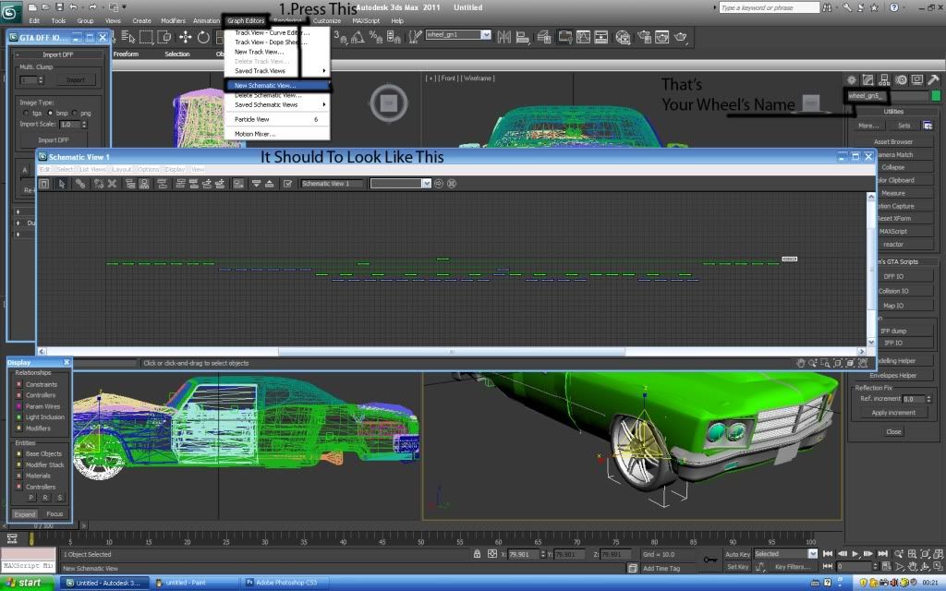Open the named selection sets dropdown arrow
Screen dimensions: 946x591
[x=486, y=35]
